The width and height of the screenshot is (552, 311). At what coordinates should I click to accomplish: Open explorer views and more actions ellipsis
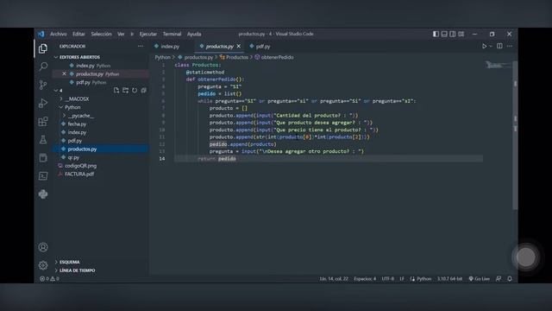point(140,46)
